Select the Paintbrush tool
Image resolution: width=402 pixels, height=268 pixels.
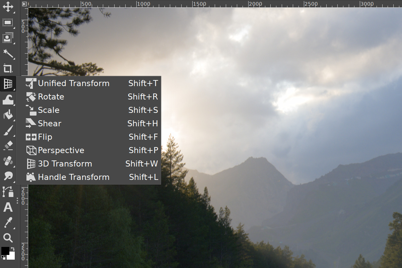coord(8,130)
